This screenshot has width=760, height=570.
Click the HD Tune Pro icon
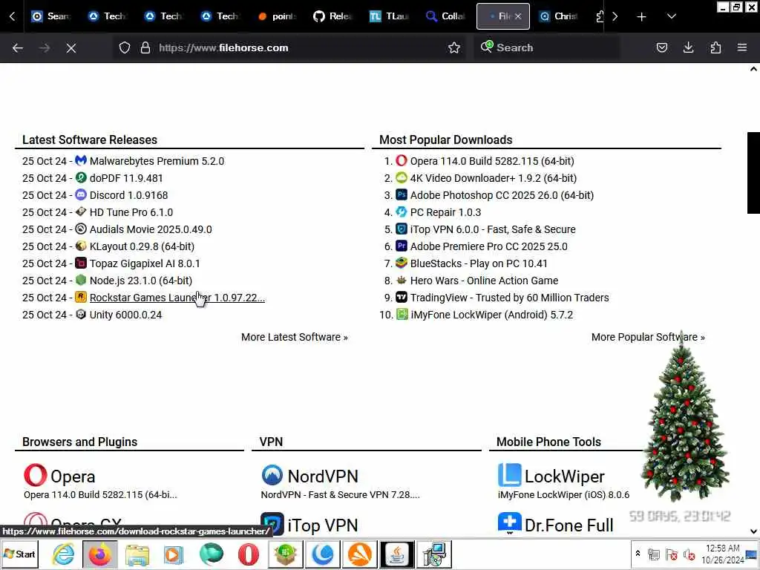point(81,212)
